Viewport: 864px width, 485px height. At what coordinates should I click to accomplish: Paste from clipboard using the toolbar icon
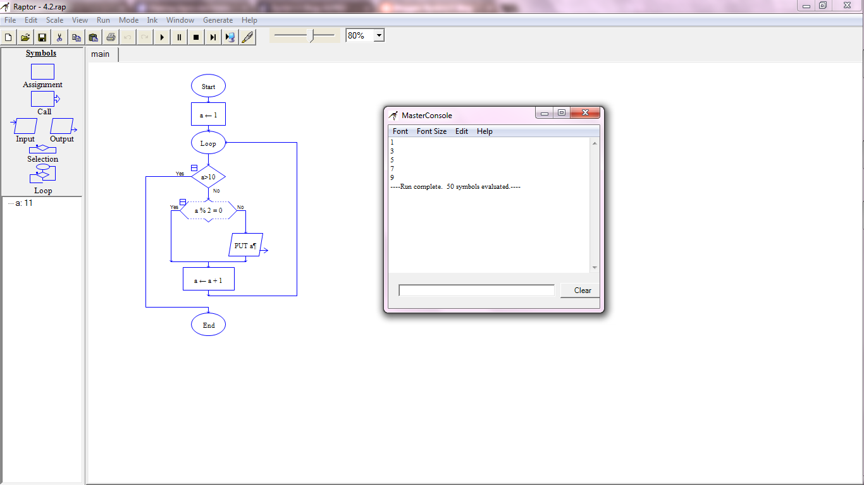click(94, 37)
